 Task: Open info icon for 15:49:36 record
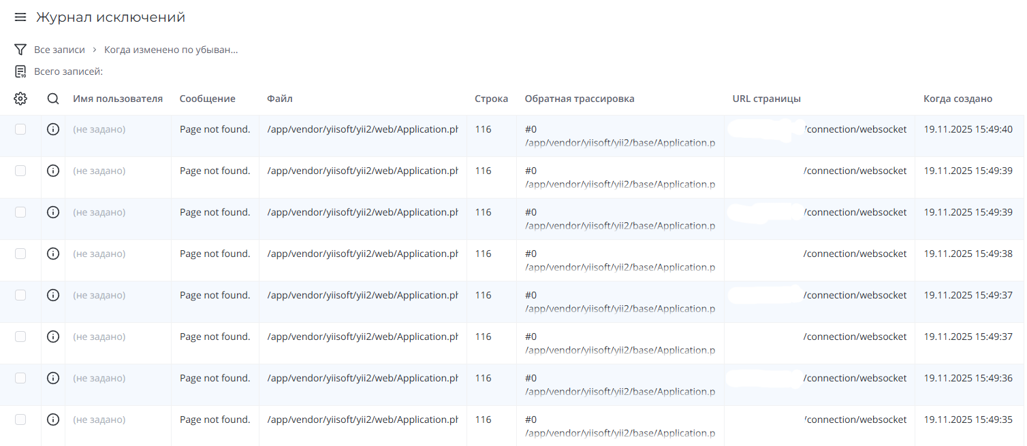pyautogui.click(x=53, y=378)
